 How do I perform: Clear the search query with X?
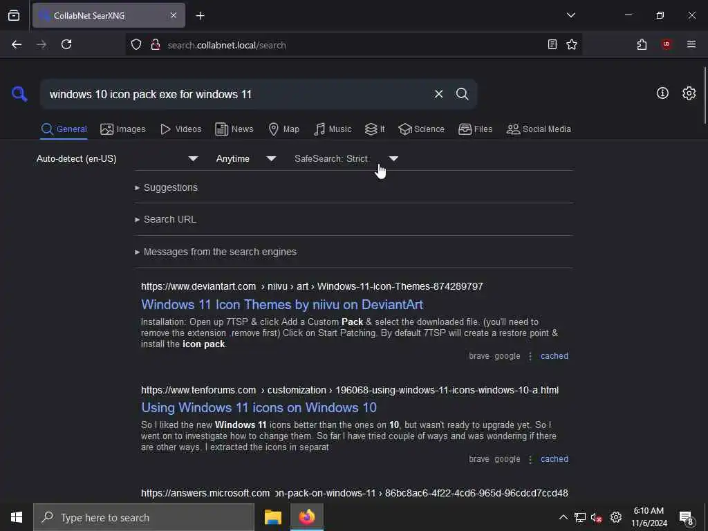438,94
